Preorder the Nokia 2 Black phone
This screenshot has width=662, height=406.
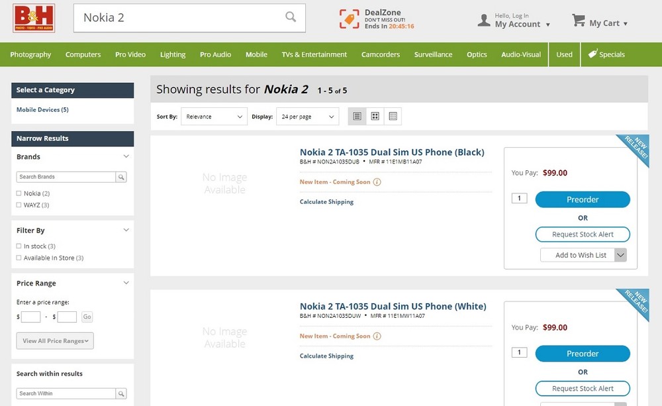point(583,199)
